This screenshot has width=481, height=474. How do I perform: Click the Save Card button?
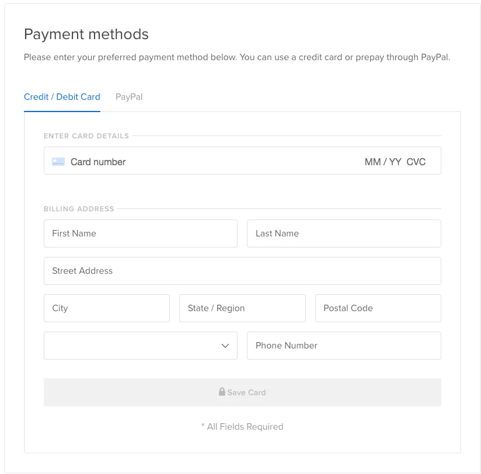242,392
